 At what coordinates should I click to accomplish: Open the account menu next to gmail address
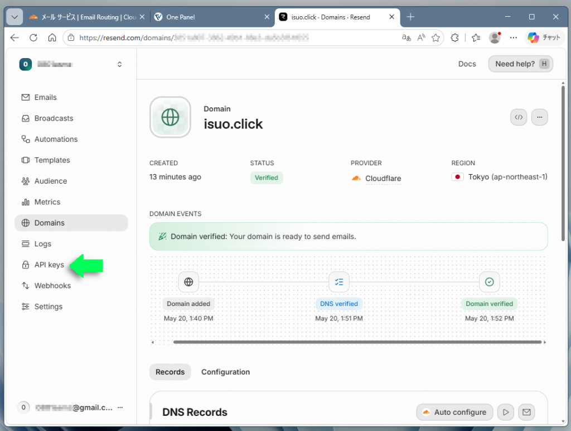pyautogui.click(x=120, y=408)
